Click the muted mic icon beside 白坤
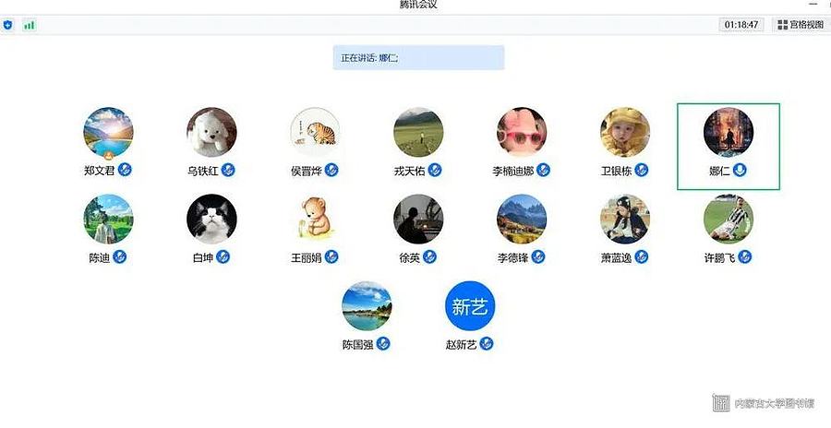 point(223,257)
